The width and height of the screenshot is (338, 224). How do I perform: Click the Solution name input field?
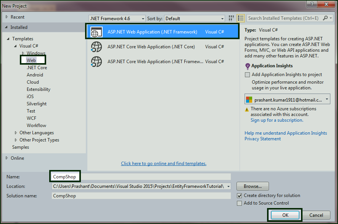coord(141,196)
